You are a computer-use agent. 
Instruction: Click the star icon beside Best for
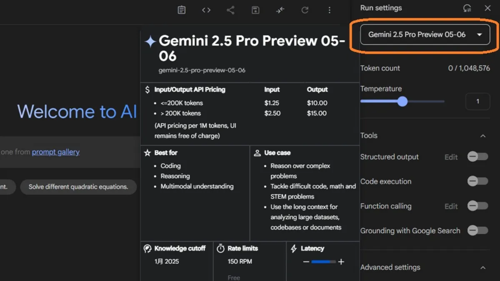pos(147,153)
